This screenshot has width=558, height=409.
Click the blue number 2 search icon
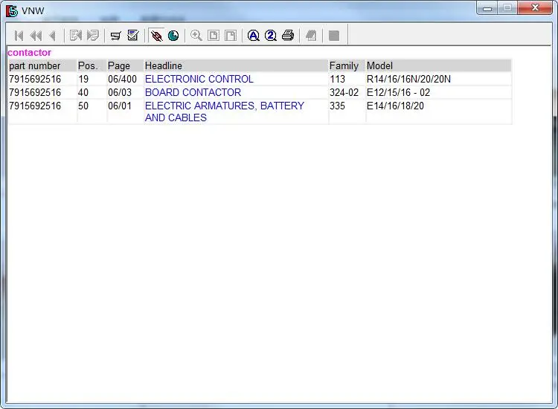[x=271, y=36]
